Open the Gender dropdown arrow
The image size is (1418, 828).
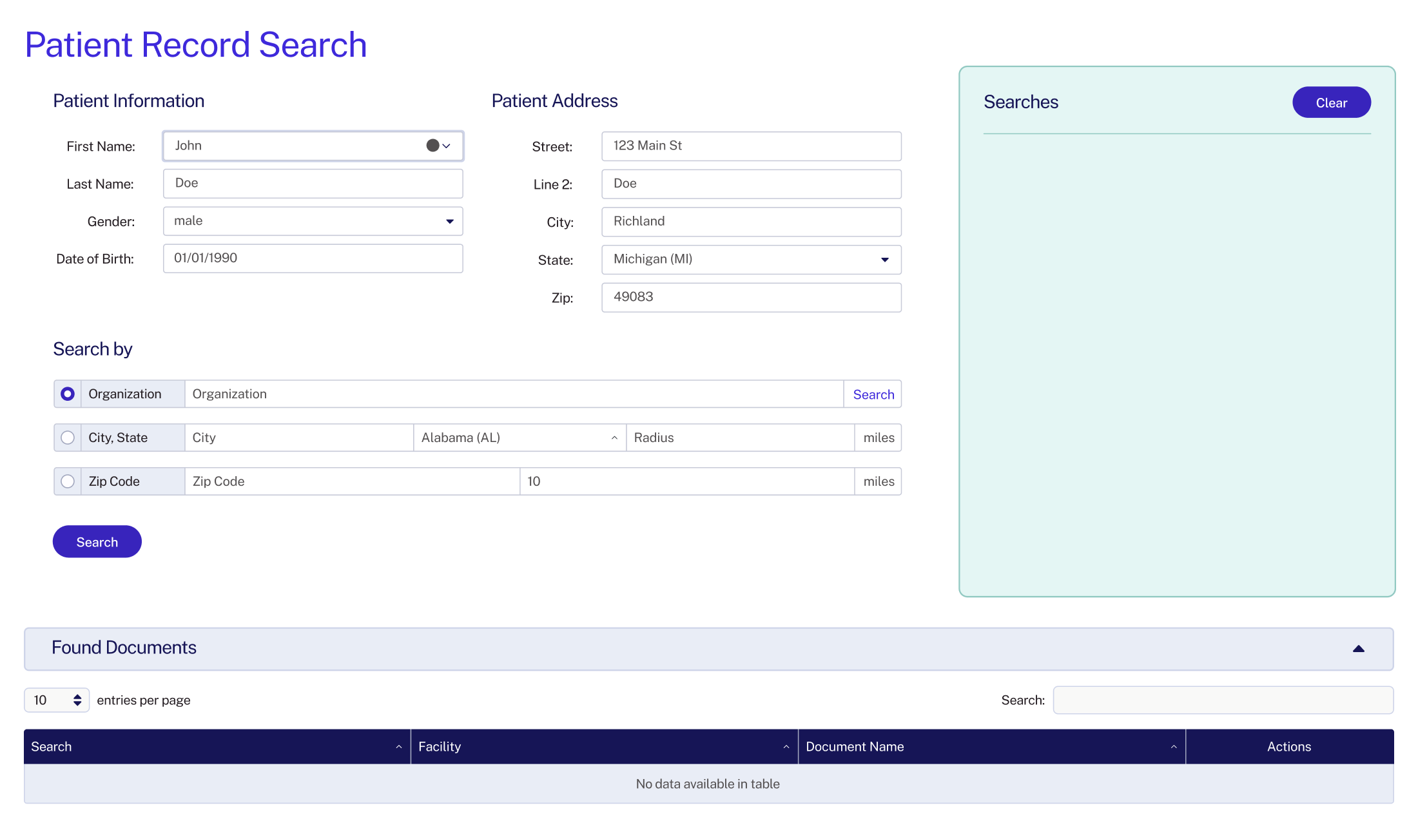(449, 221)
